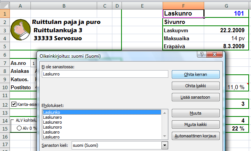Click the As.nro label cell

tap(20, 63)
